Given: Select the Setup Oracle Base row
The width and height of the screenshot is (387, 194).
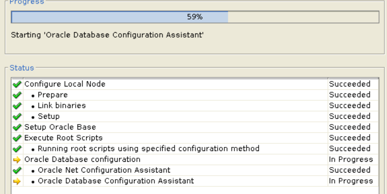Looking at the screenshot, I should coord(195,127).
